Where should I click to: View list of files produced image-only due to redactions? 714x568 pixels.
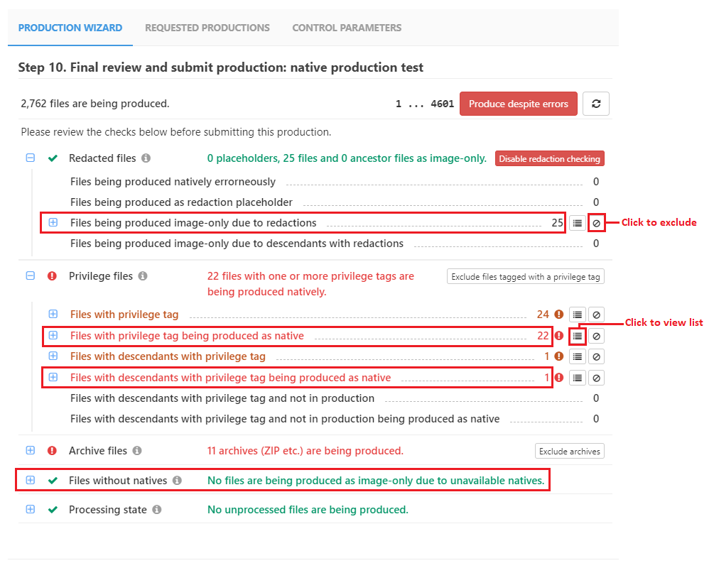(578, 223)
